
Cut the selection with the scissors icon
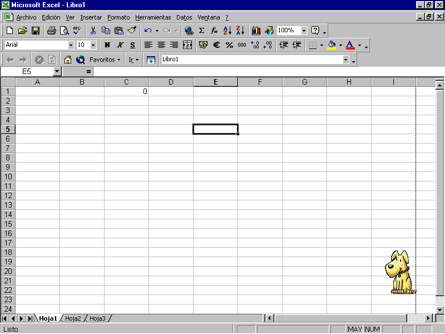pyautogui.click(x=93, y=31)
